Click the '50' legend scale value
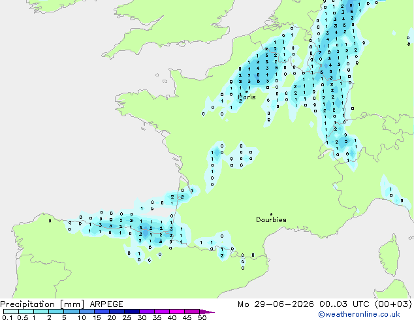The image size is (414, 320). click(x=202, y=317)
